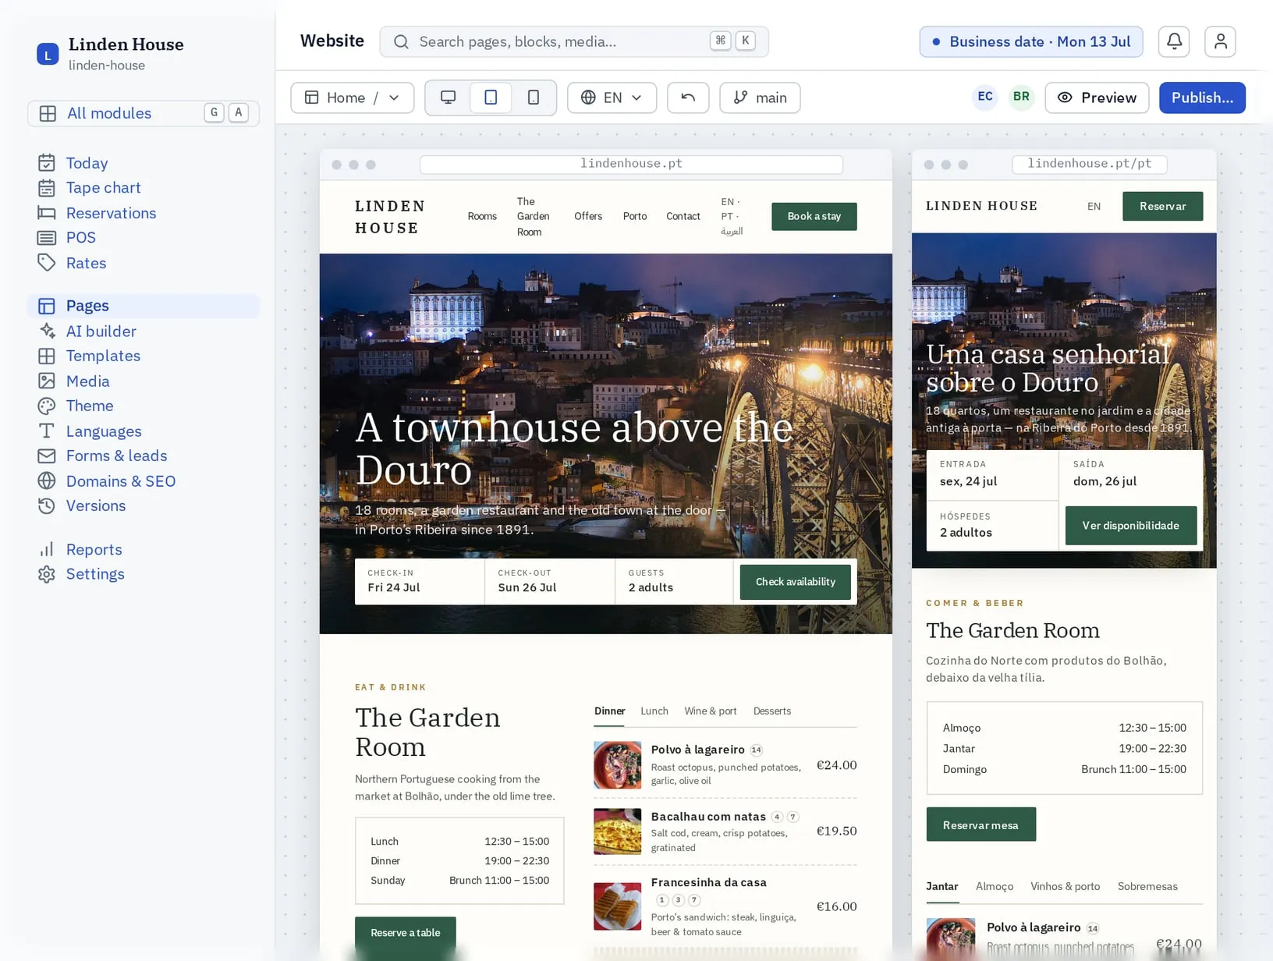Click the Preview button
This screenshot has height=961, width=1273.
point(1097,98)
